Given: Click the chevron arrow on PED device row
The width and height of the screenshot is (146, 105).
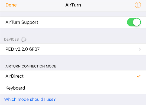Looking at the screenshot, I should (x=140, y=49).
